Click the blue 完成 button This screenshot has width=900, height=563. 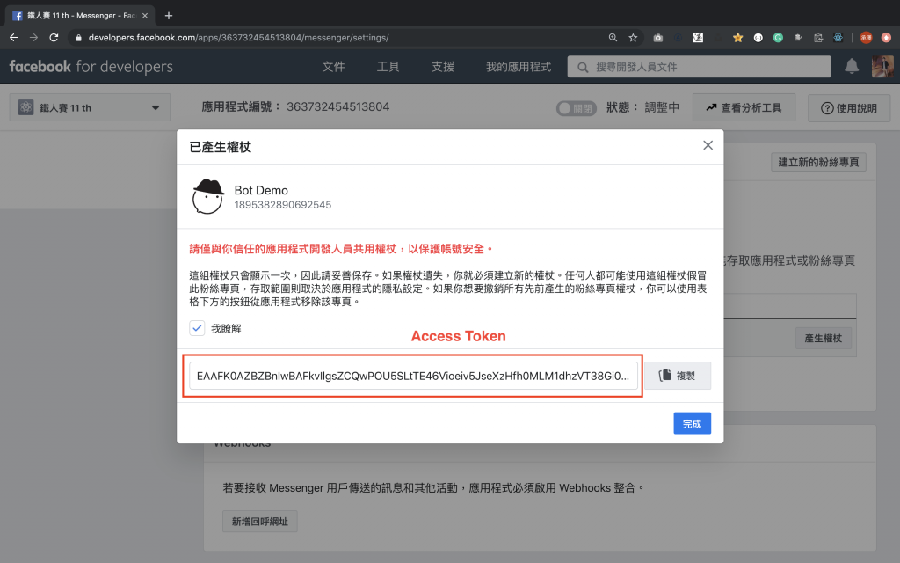(693, 423)
